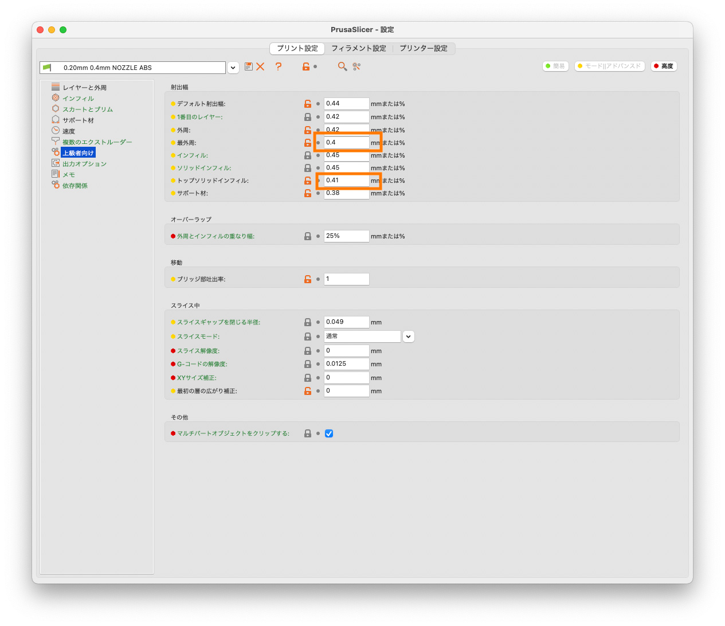The height and width of the screenshot is (626, 725).
Task: Select インフィル in the sidebar
Action: click(79, 99)
